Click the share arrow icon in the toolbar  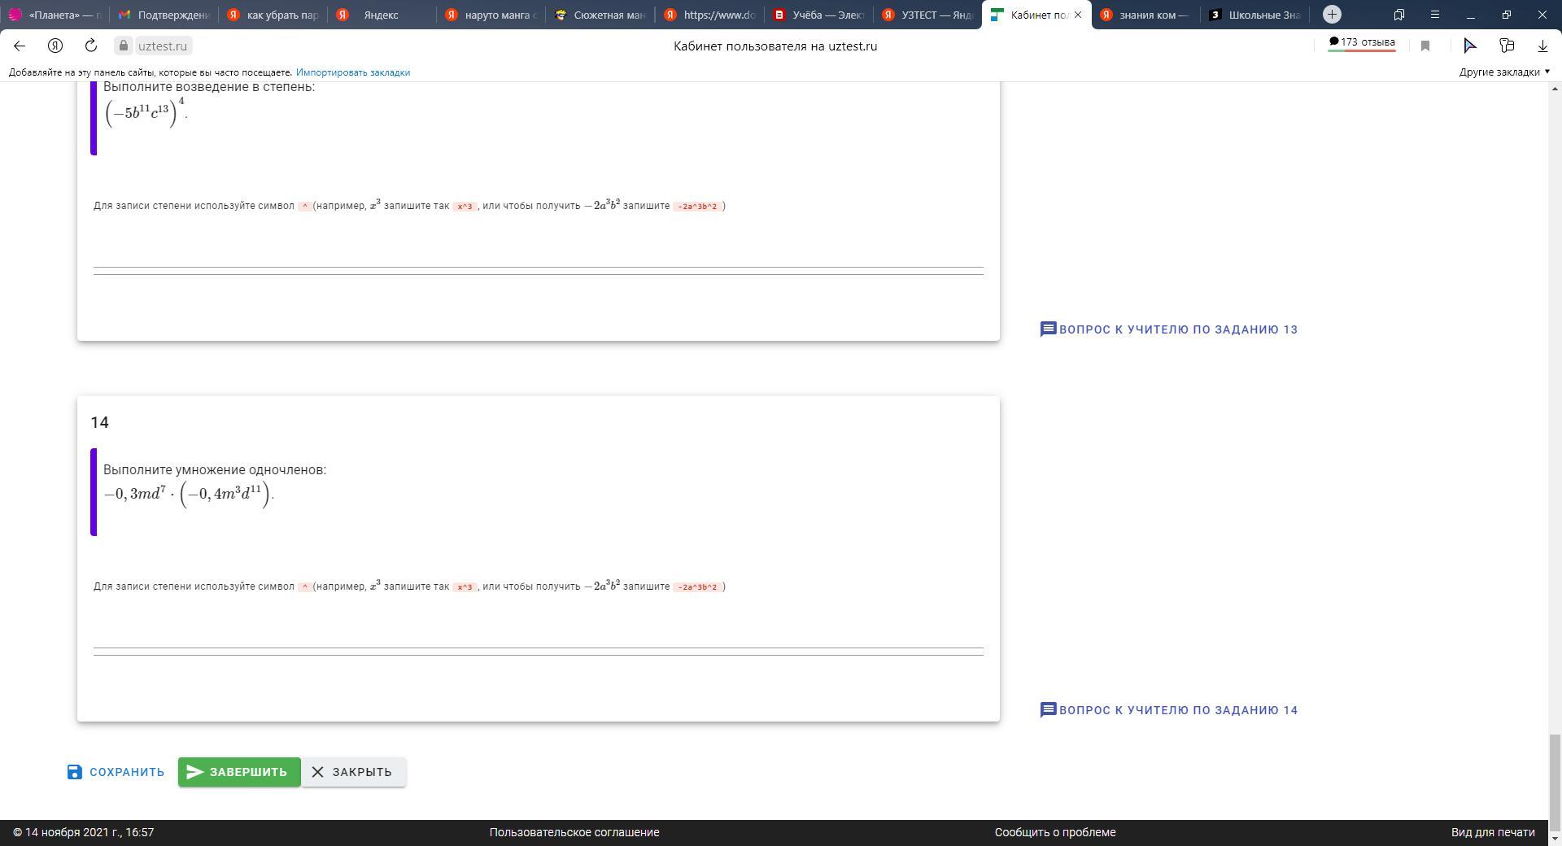(1470, 46)
